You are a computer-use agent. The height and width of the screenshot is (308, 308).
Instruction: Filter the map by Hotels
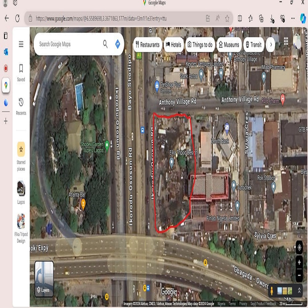pyautogui.click(x=174, y=45)
